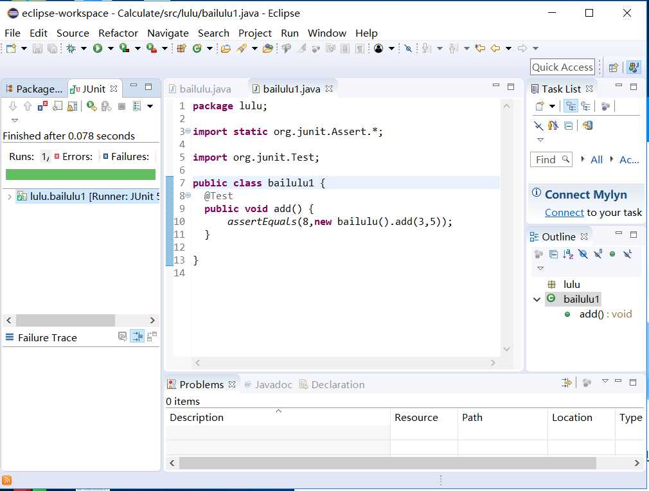Open the Project menu
This screenshot has width=649, height=491.
coord(255,33)
